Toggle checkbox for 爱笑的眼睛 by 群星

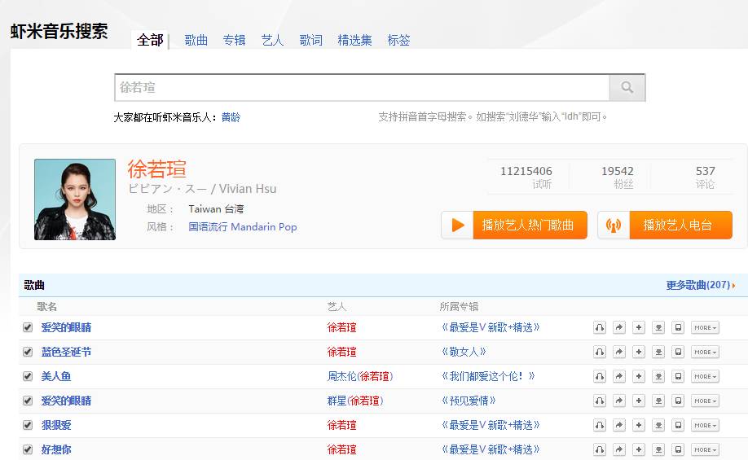click(x=28, y=401)
